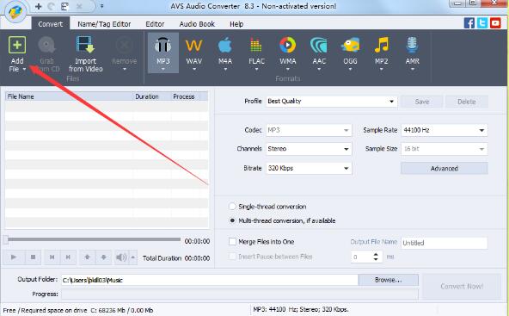Select the AMR output format
Image resolution: width=509 pixels, height=316 pixels.
412,53
